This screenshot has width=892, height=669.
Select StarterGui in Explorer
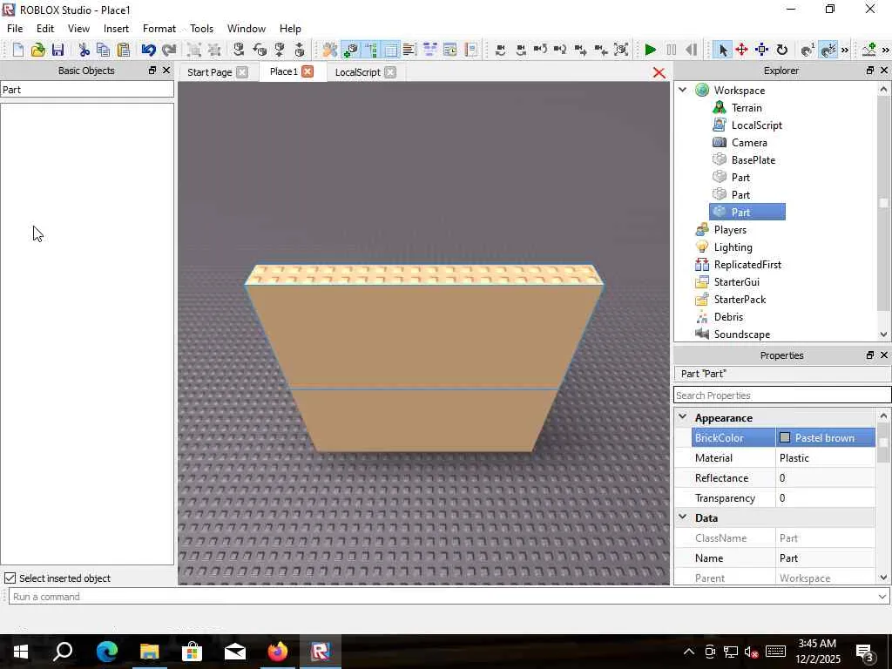[x=737, y=281]
